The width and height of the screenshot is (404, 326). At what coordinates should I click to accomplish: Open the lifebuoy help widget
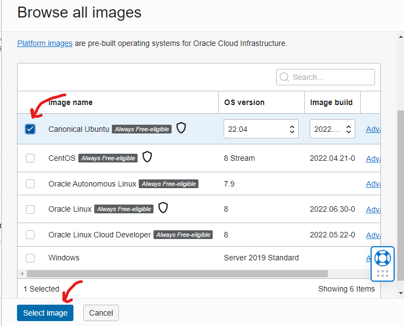coord(383,258)
